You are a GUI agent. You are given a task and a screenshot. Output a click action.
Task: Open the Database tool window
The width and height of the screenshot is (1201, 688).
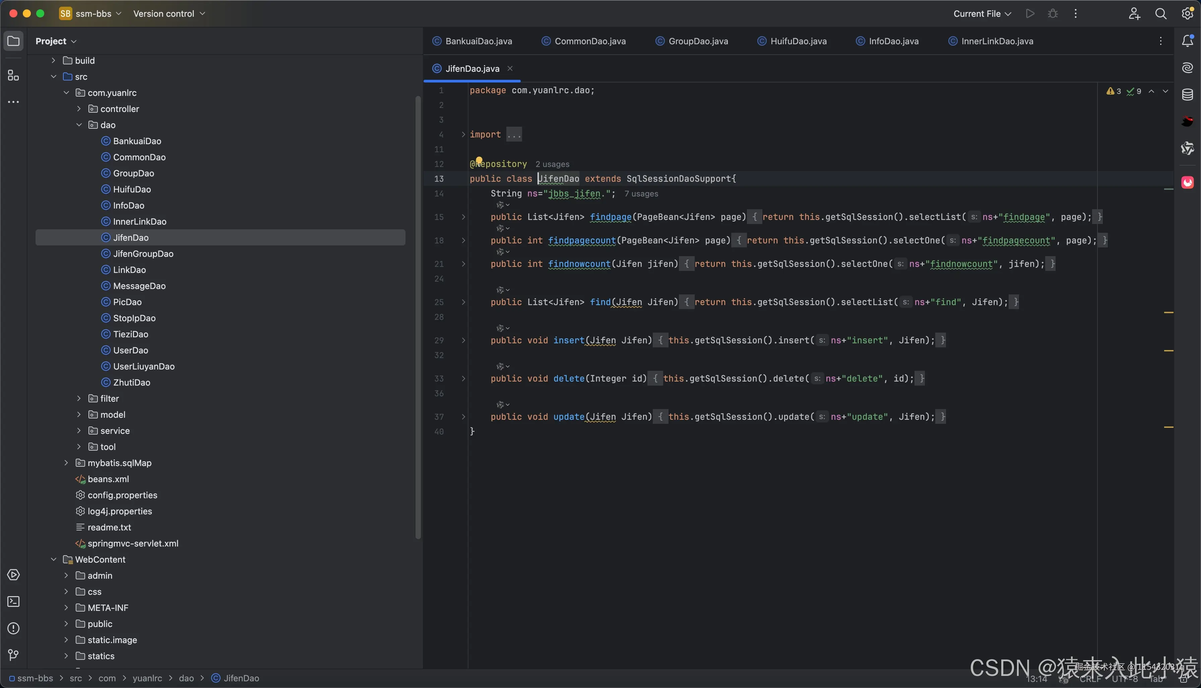point(1187,95)
